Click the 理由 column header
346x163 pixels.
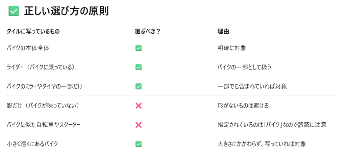pos(223,32)
